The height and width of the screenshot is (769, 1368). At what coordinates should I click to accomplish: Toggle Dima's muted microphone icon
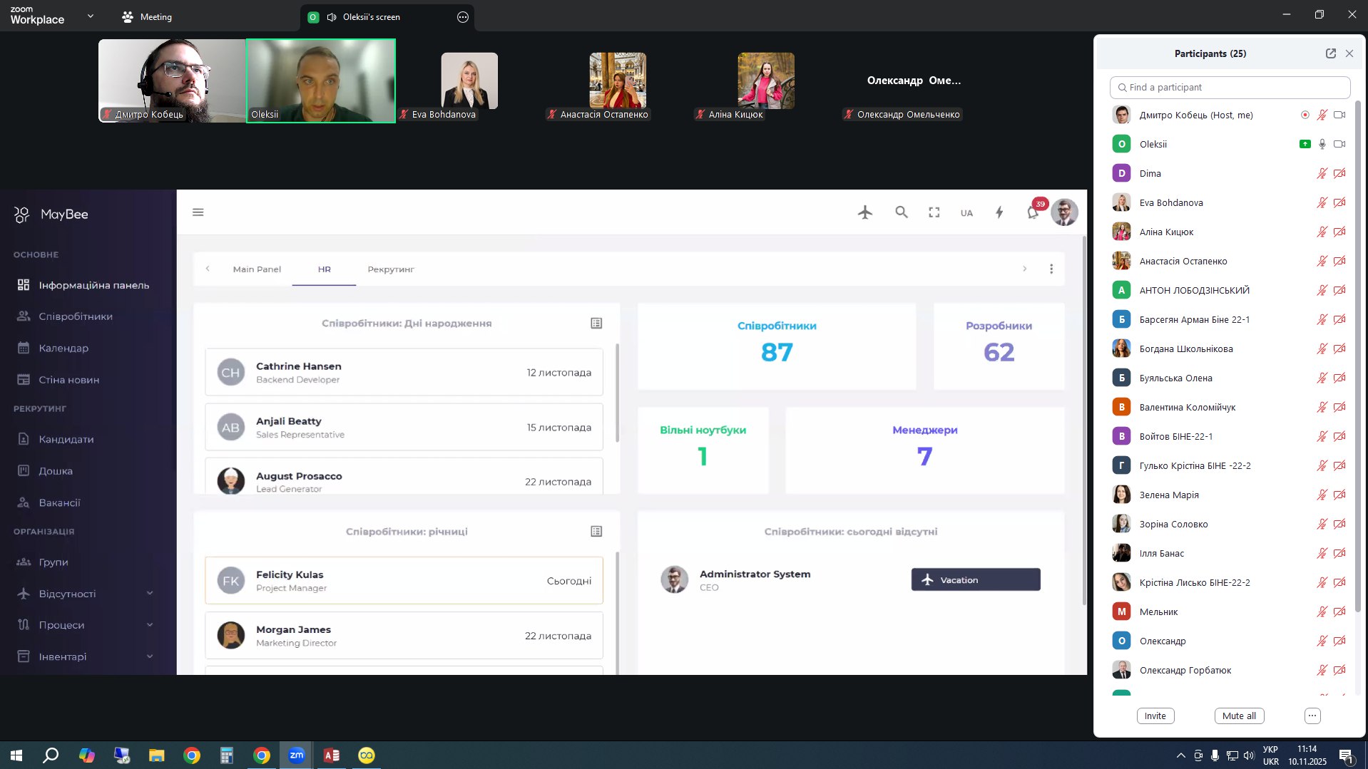pos(1322,173)
